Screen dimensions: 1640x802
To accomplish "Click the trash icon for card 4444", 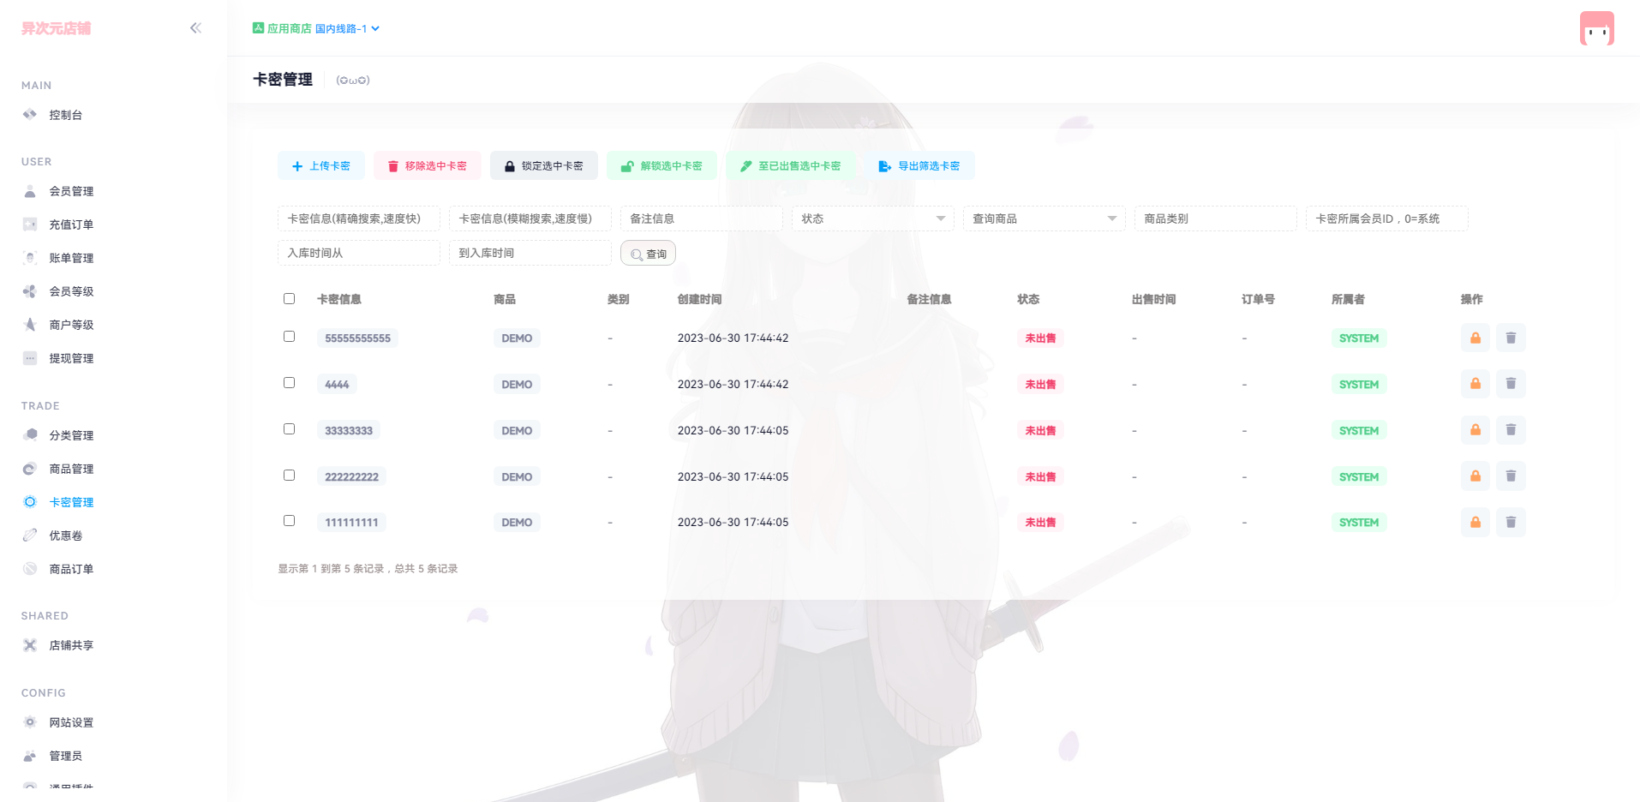I will coord(1510,385).
